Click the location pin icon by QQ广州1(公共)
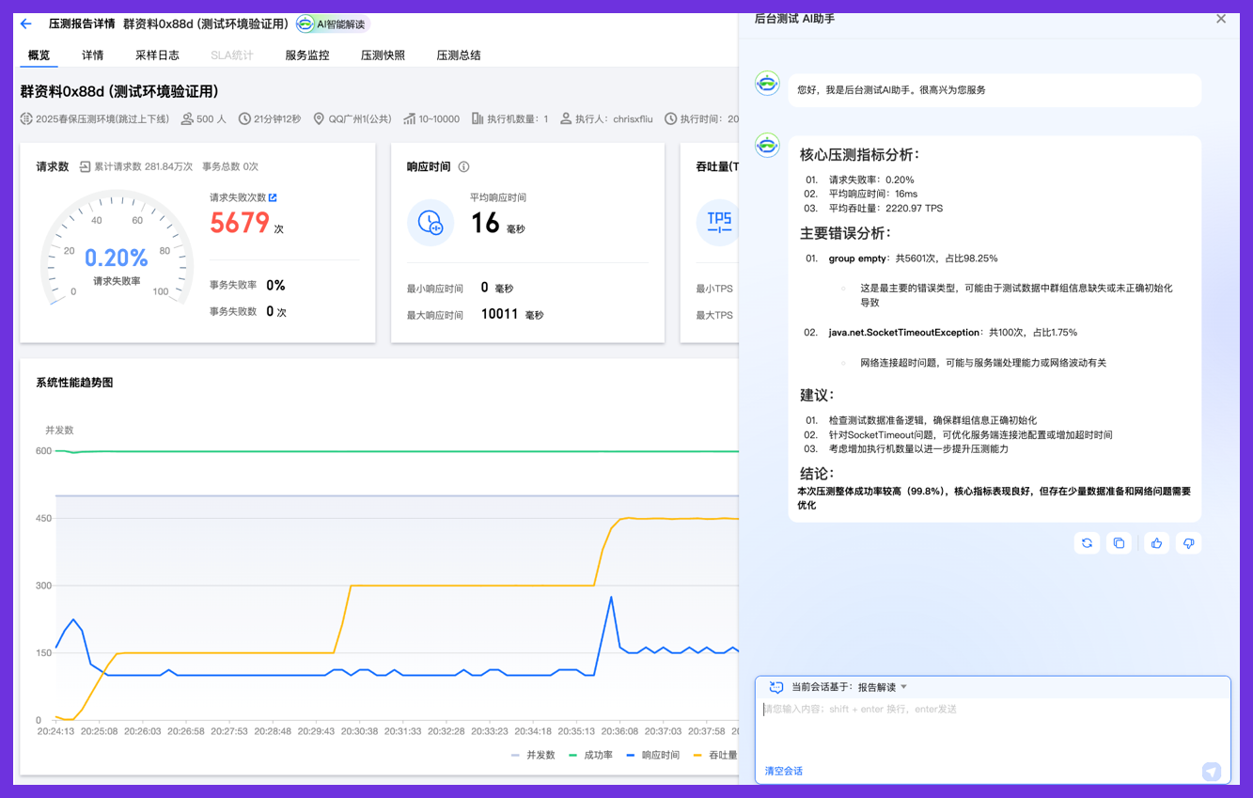 (x=319, y=119)
